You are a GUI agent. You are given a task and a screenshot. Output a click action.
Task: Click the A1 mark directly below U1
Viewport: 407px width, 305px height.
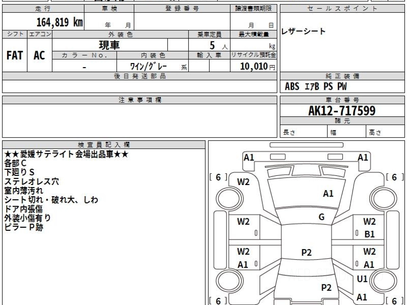[x=362, y=297]
